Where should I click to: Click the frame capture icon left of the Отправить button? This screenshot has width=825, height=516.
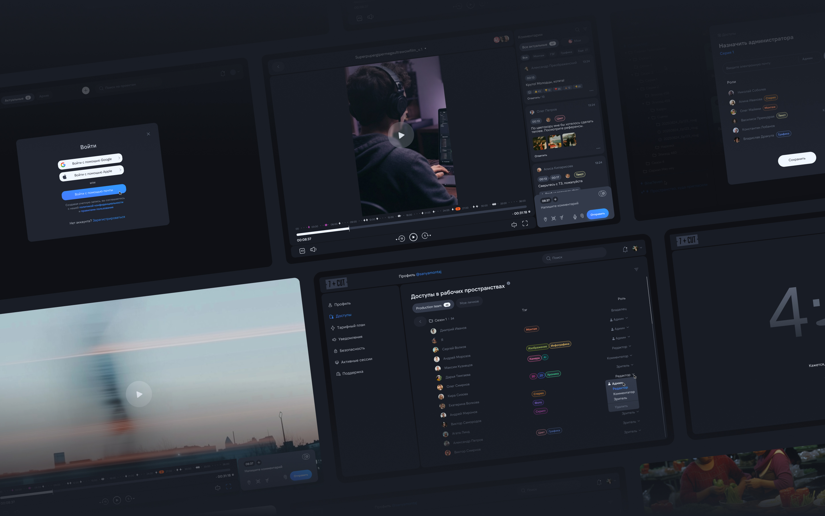pyautogui.click(x=554, y=218)
